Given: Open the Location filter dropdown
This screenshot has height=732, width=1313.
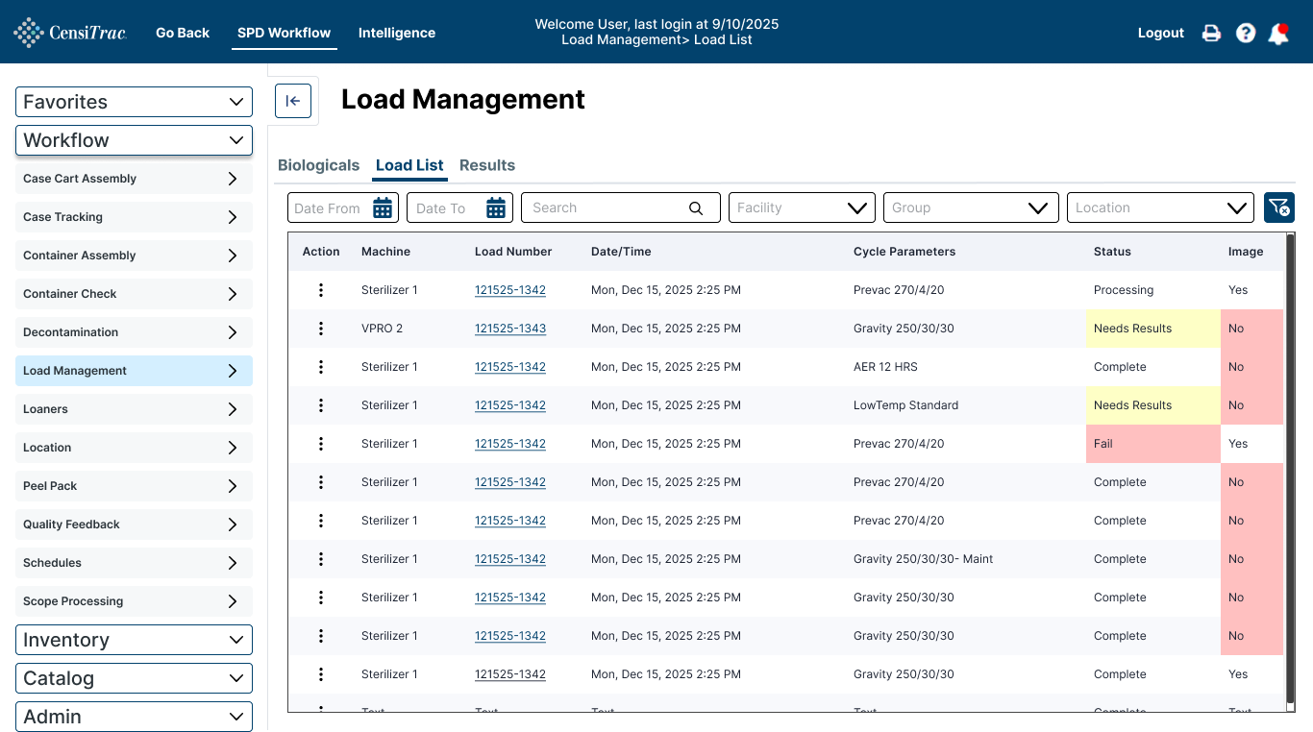Looking at the screenshot, I should point(1160,207).
